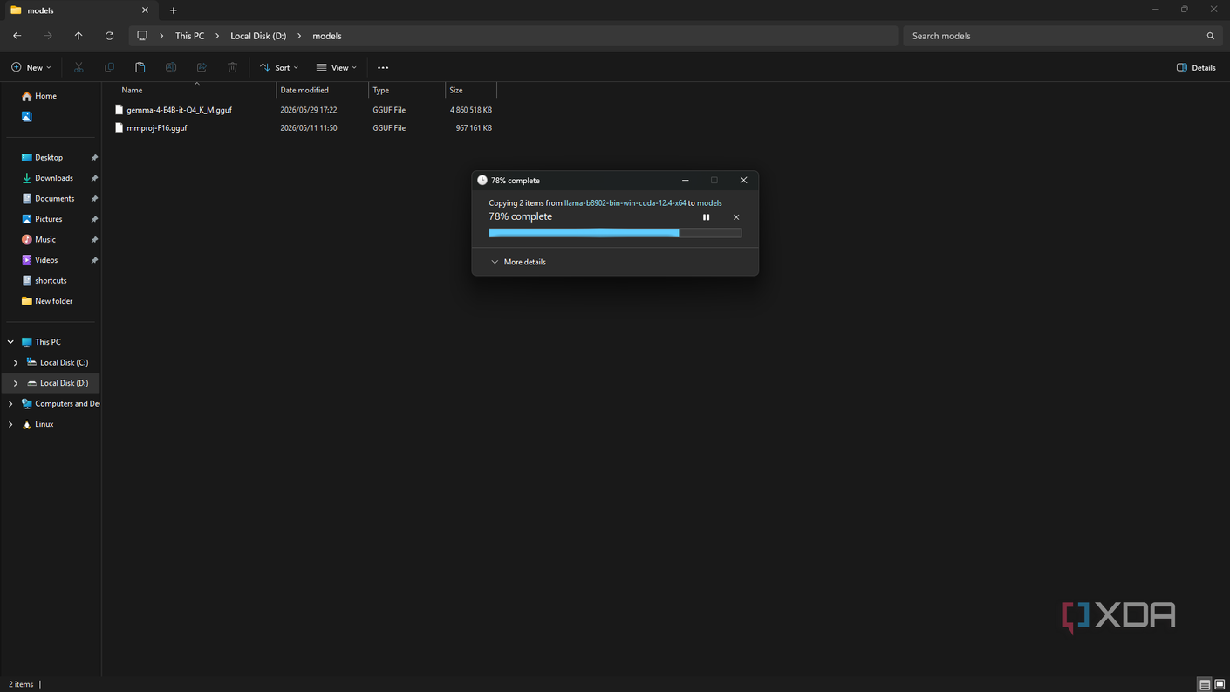The width and height of the screenshot is (1230, 692).
Task: Switch to large thumbnails view icon
Action: coord(1220,684)
